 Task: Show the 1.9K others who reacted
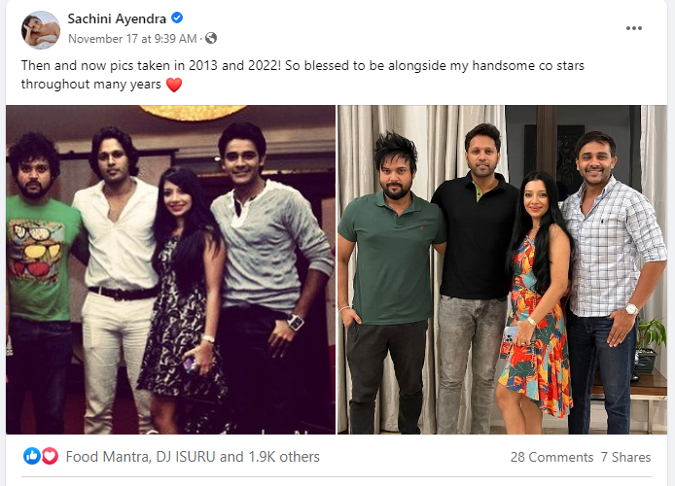283,456
